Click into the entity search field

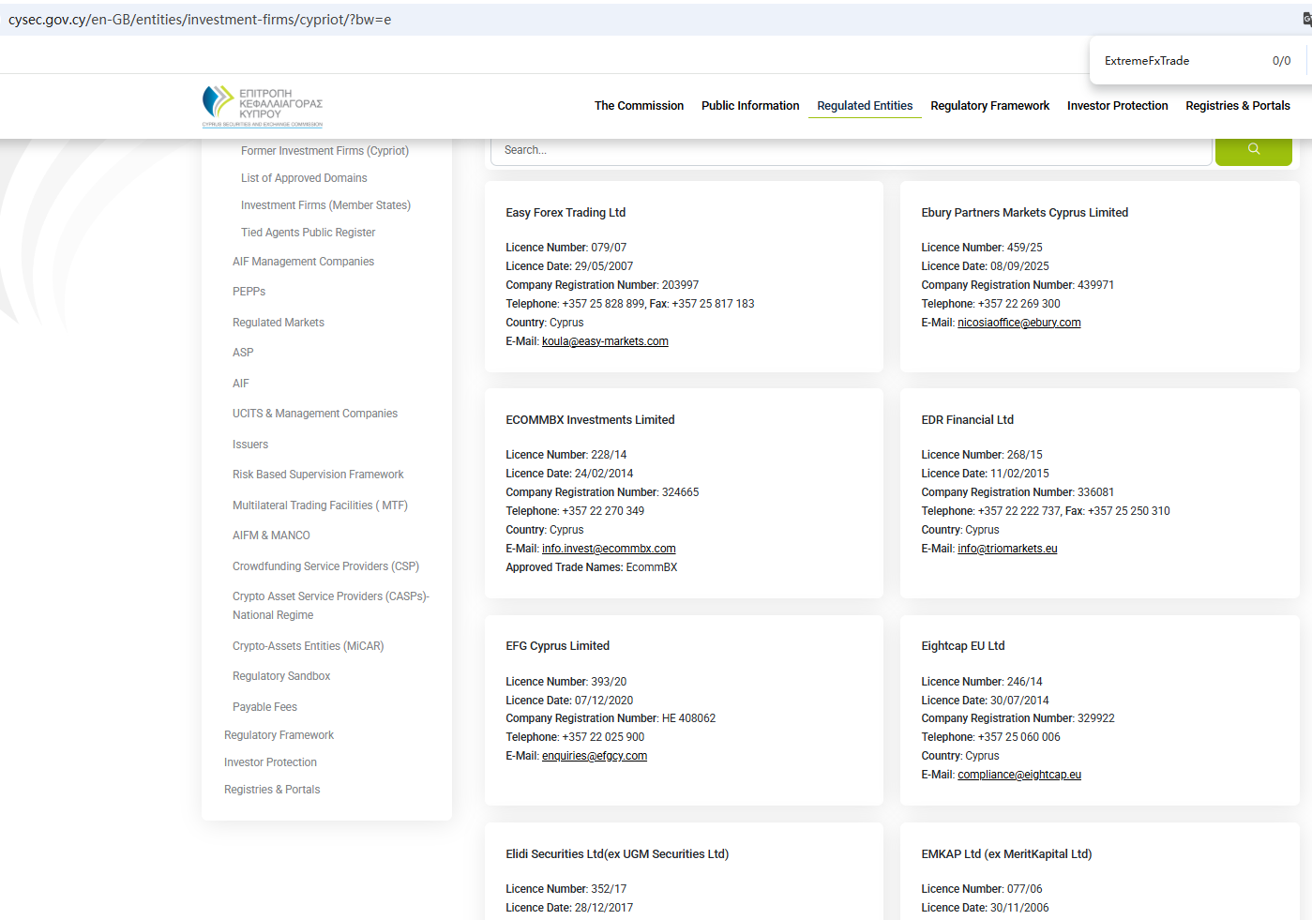point(850,150)
